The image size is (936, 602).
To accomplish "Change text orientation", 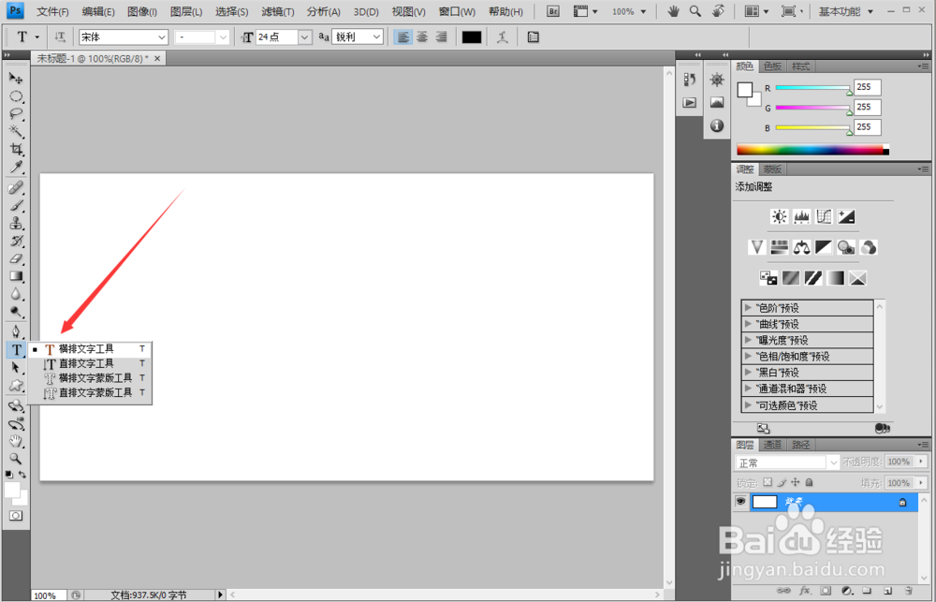I will point(60,37).
